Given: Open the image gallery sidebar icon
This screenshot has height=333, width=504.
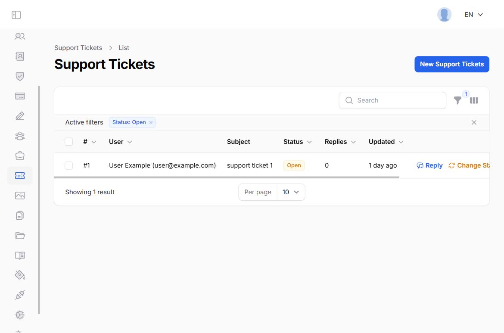Looking at the screenshot, I should (x=20, y=196).
